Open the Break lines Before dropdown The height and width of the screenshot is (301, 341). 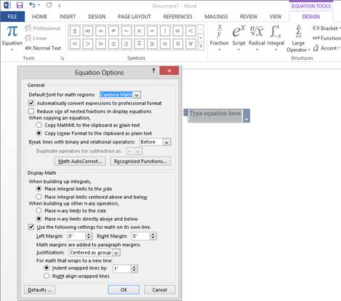(167, 142)
